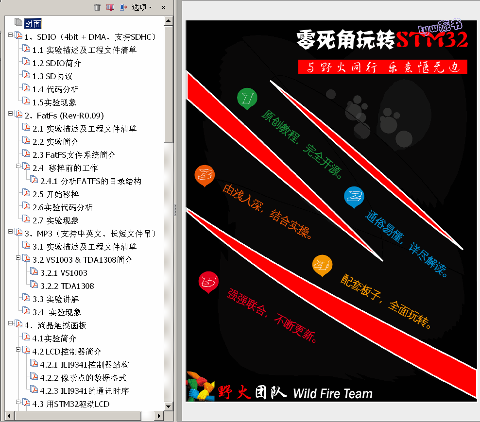Open the 选项 options dropdown
This screenshot has height=422, width=480.
142,7
